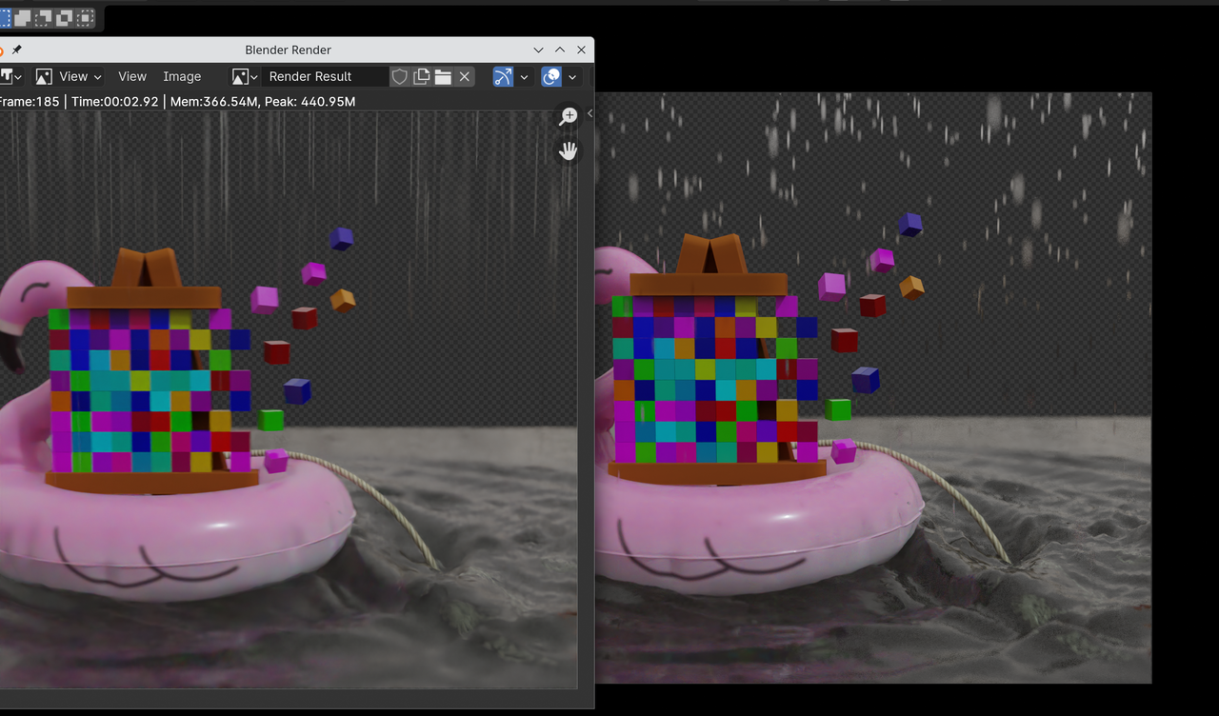Toggle the gizmos display button
This screenshot has width=1219, height=716.
pos(503,76)
